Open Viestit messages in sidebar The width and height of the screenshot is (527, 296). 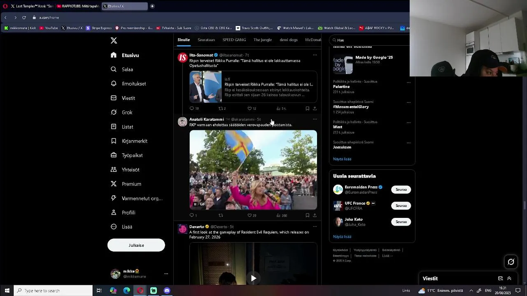[x=123, y=98]
